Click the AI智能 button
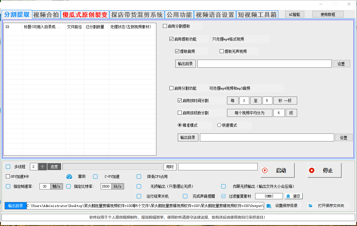This screenshot has width=357, height=226. (x=294, y=14)
